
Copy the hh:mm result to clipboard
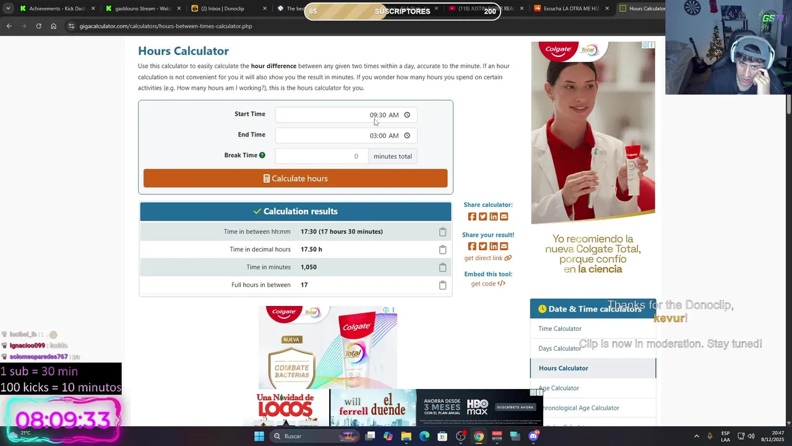point(442,232)
